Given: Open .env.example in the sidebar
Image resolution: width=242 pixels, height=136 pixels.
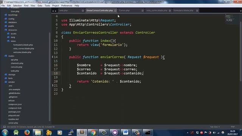Looking at the screenshot, I should tap(14, 90).
